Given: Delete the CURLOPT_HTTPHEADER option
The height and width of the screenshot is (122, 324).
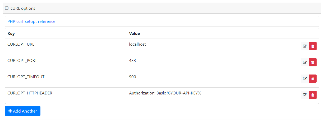Looking at the screenshot, I should [x=313, y=95].
